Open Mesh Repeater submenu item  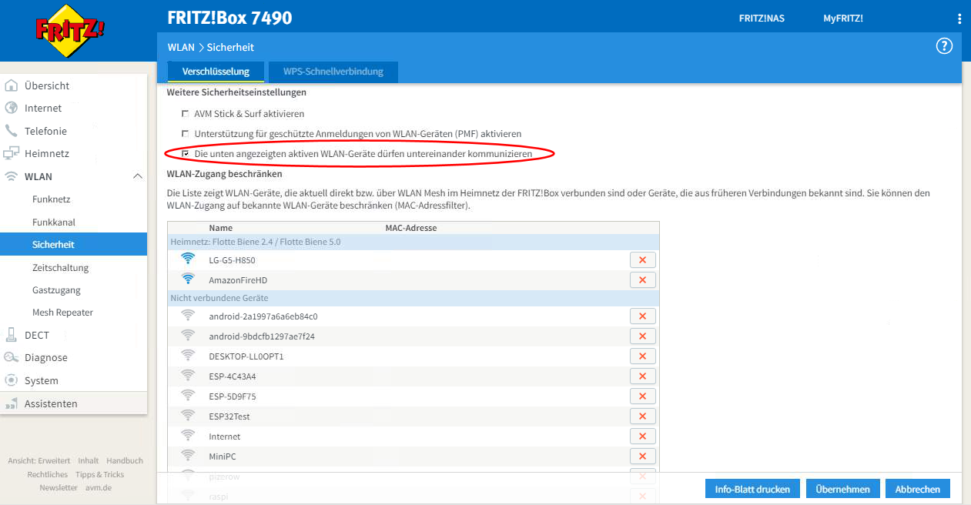63,313
